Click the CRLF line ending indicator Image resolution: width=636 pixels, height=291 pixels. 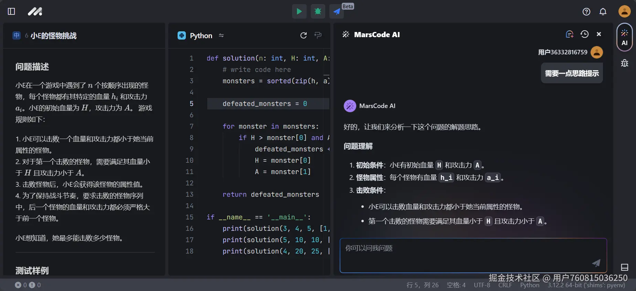[505, 285]
